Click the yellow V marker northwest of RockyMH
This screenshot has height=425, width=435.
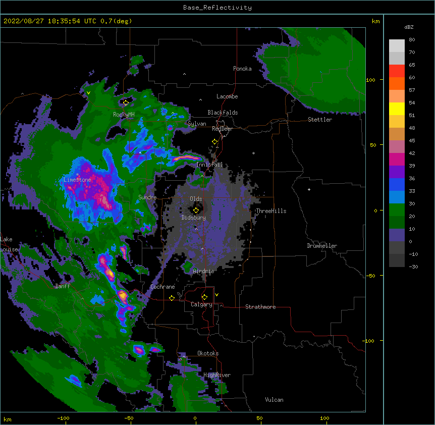tap(88, 93)
